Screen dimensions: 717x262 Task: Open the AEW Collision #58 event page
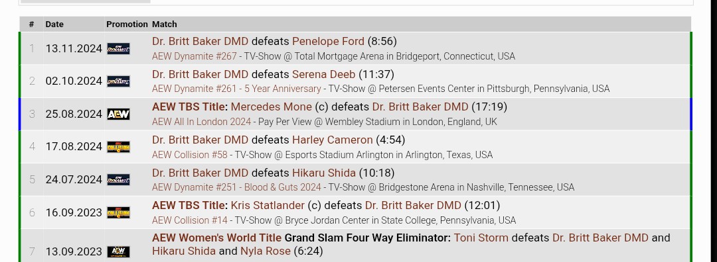coord(190,154)
